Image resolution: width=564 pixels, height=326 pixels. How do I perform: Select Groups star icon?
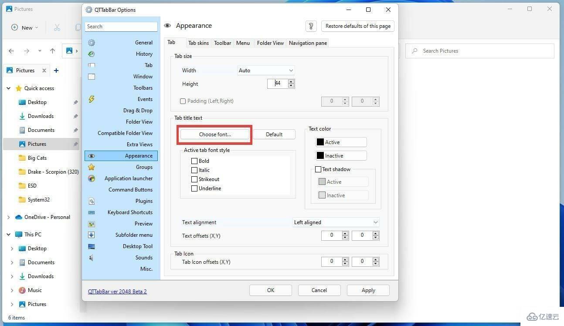click(x=92, y=167)
